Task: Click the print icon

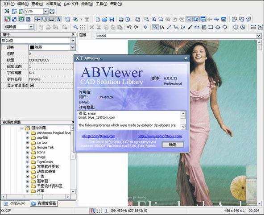Action: (x=121, y=19)
